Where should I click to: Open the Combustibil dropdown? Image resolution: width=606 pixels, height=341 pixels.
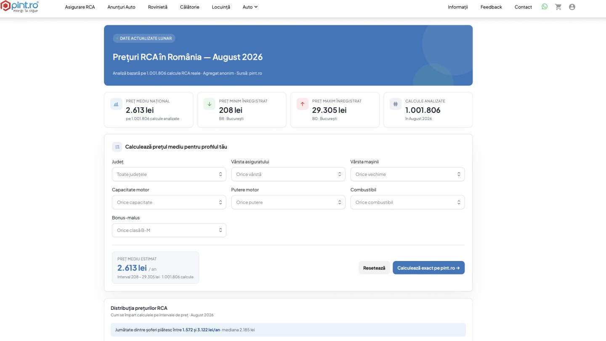[x=407, y=202]
